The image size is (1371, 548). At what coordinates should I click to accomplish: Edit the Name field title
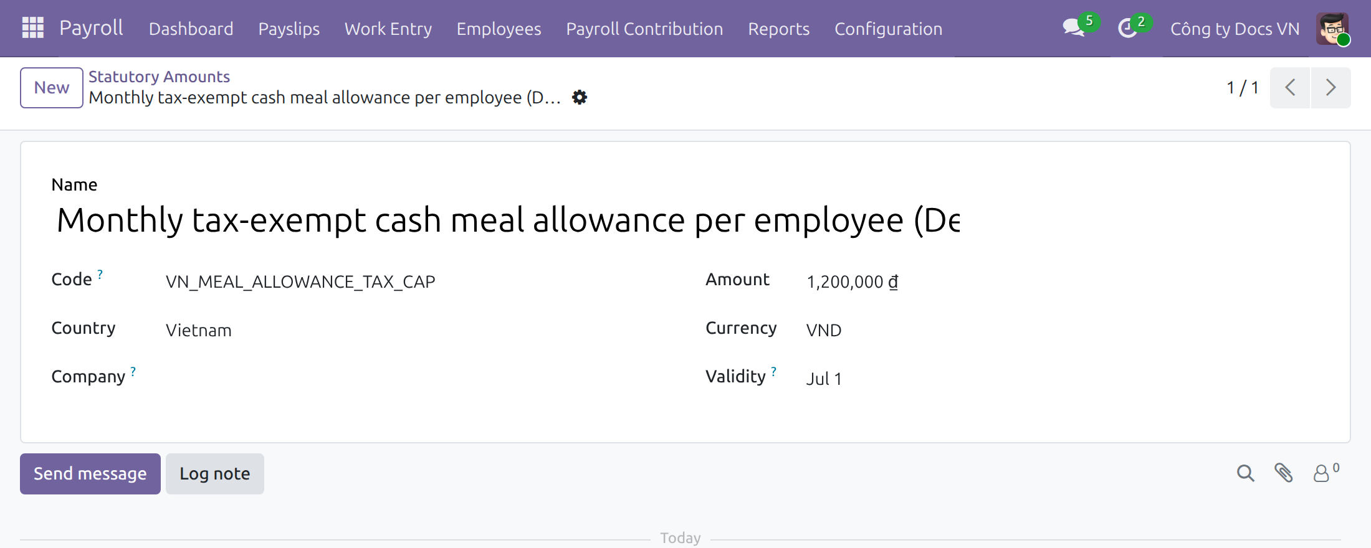pos(508,220)
